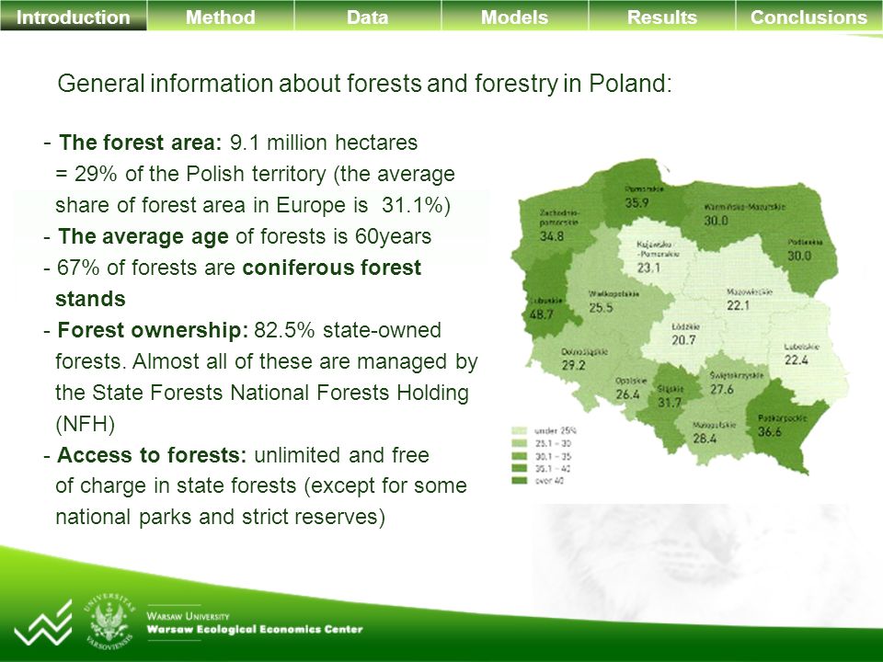Click Małopolskie value 28.4 on map

click(705, 438)
